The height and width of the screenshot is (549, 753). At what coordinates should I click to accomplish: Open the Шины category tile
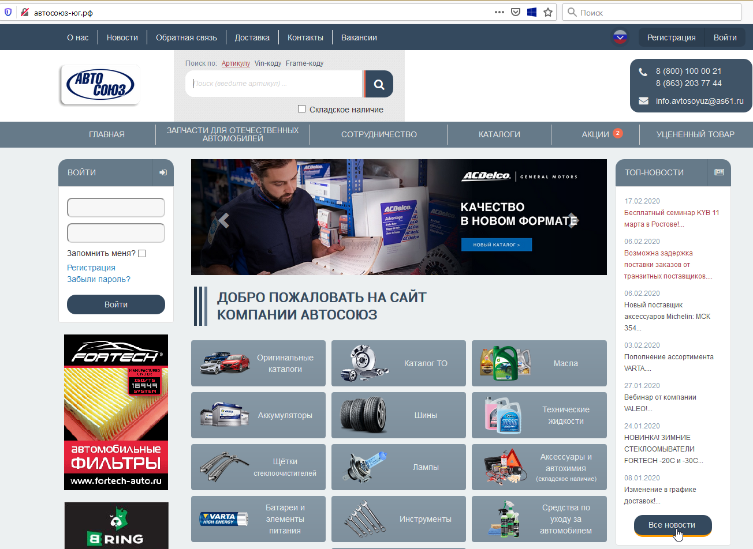(x=398, y=415)
